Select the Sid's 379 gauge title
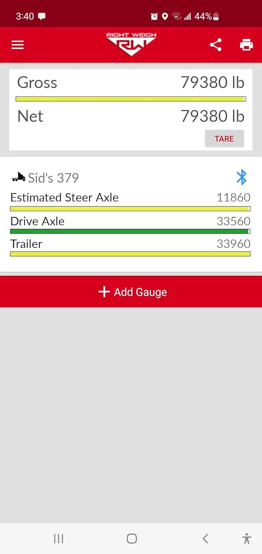This screenshot has width=262, height=554. coord(53,178)
